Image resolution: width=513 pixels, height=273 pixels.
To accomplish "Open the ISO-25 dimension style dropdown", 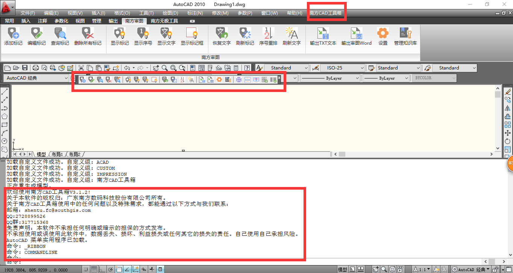I will [x=343, y=68].
